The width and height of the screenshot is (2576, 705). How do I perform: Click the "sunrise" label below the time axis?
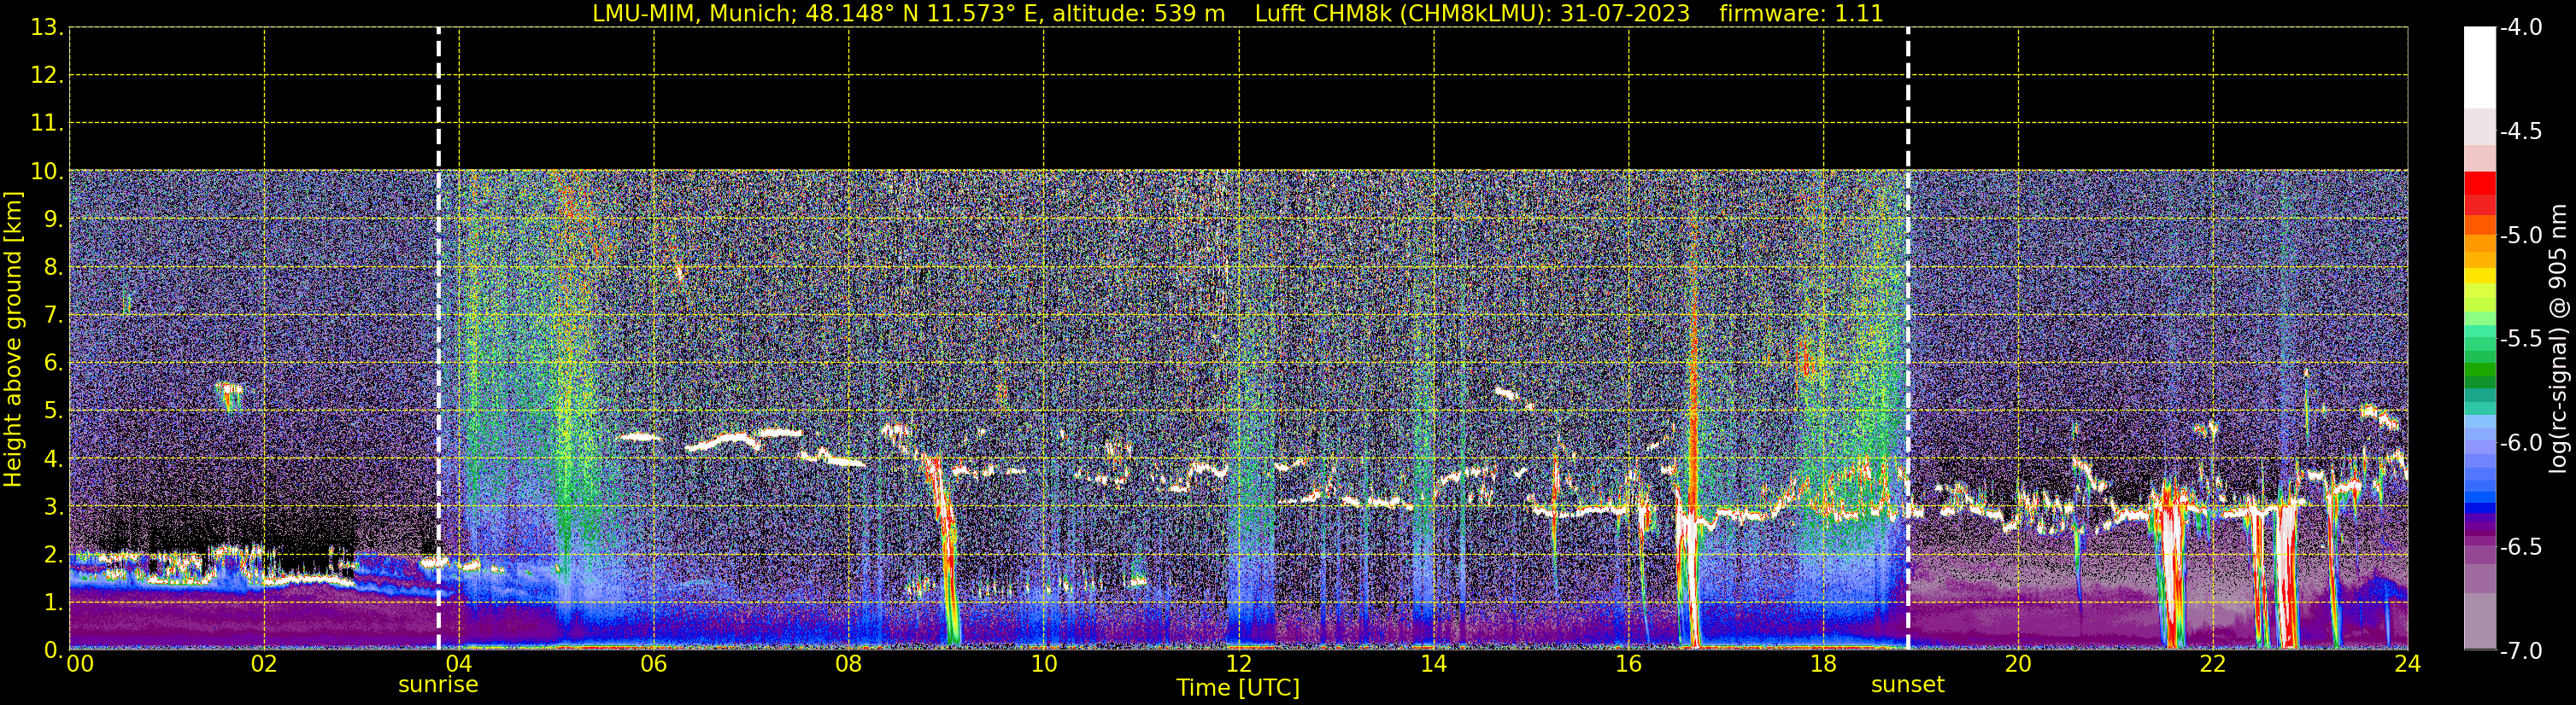[438, 685]
